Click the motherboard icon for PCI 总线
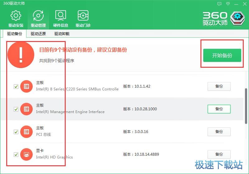 (26, 132)
